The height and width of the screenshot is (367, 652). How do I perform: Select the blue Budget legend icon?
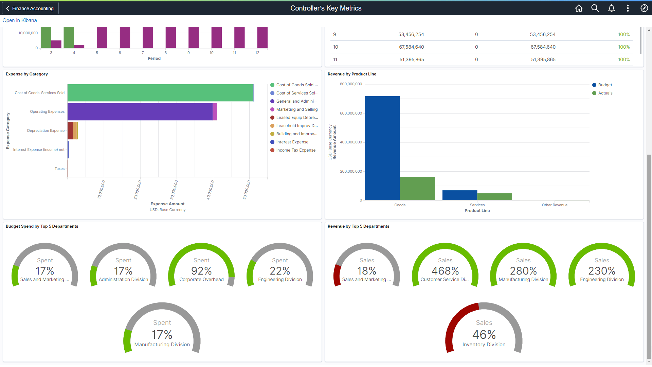(594, 85)
